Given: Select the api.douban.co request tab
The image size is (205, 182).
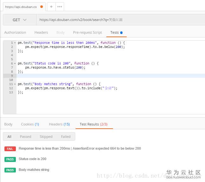Looking at the screenshot, I should pos(24,7).
